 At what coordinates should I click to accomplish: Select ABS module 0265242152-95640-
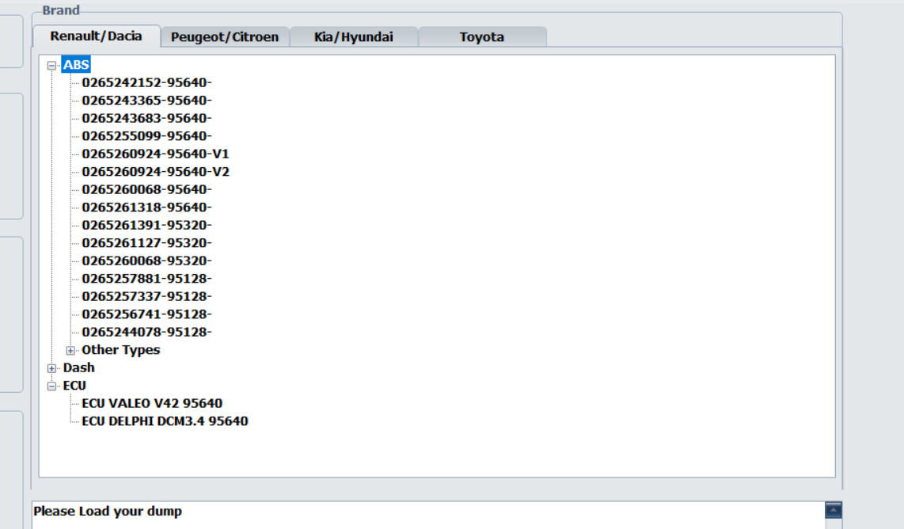tap(146, 82)
